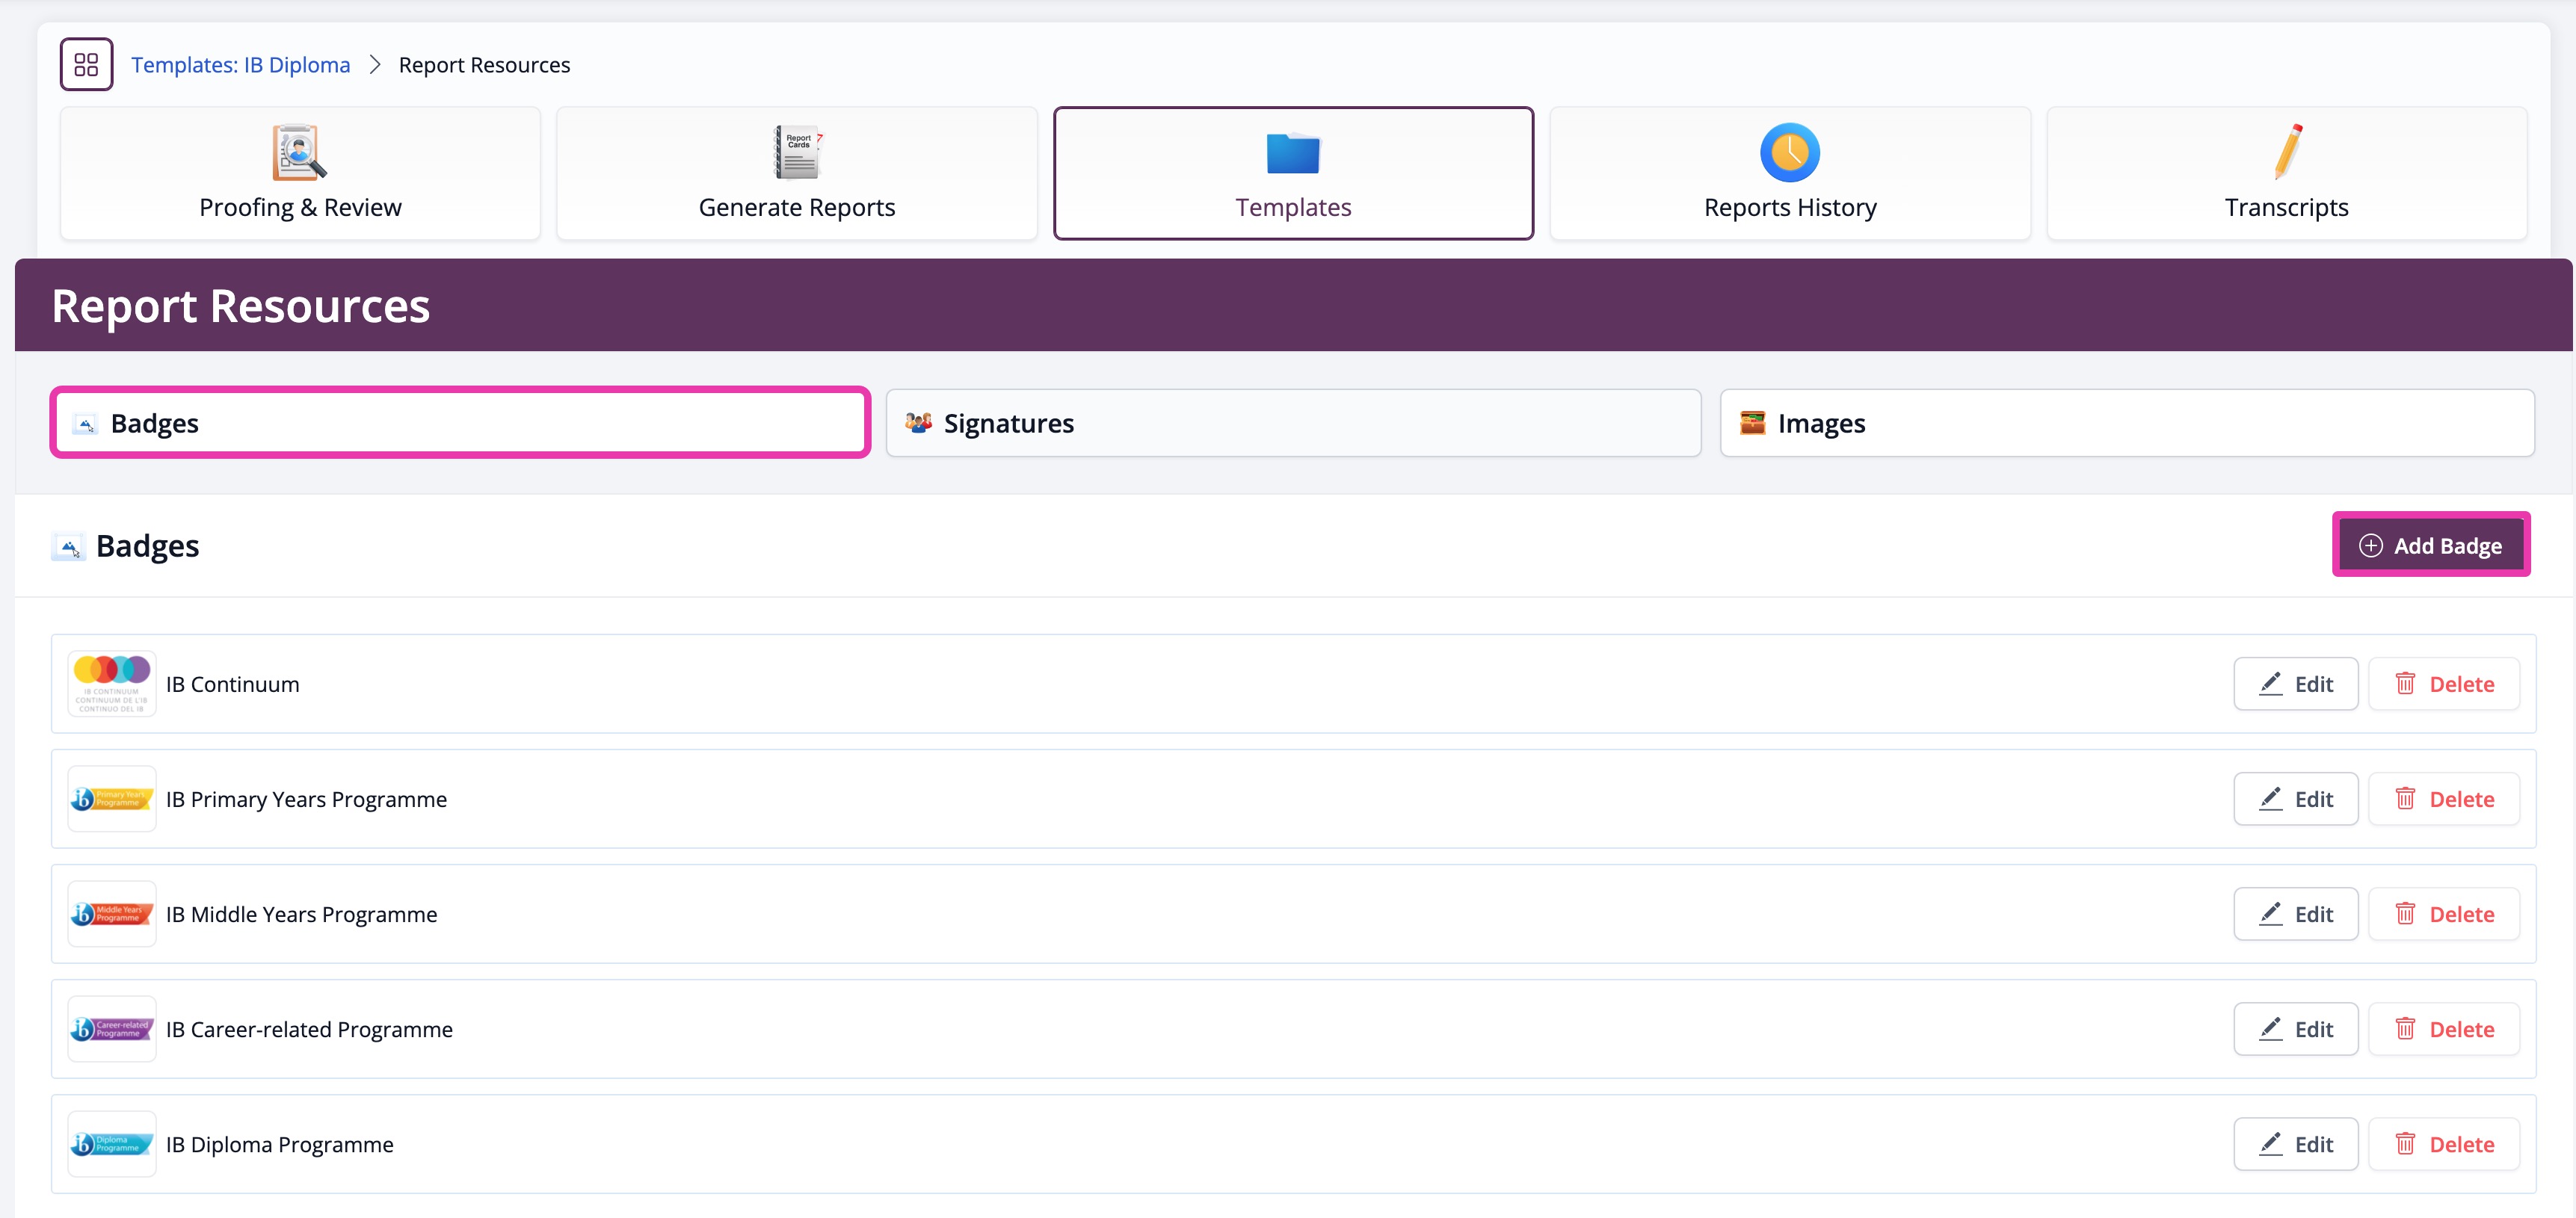Open Templates: IB Diploma breadcrumb link
This screenshot has width=2576, height=1218.
click(x=240, y=64)
